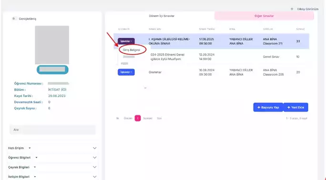This screenshot has width=326, height=180.
Task: Expand the Öğrenci Bilgileri section chevron
Action: [94, 158]
